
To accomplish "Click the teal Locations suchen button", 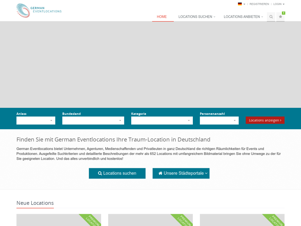I will tap(117, 173).
